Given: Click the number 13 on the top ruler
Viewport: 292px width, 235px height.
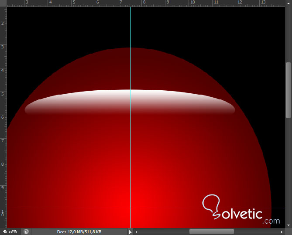Looking at the screenshot, I should click(263, 3).
